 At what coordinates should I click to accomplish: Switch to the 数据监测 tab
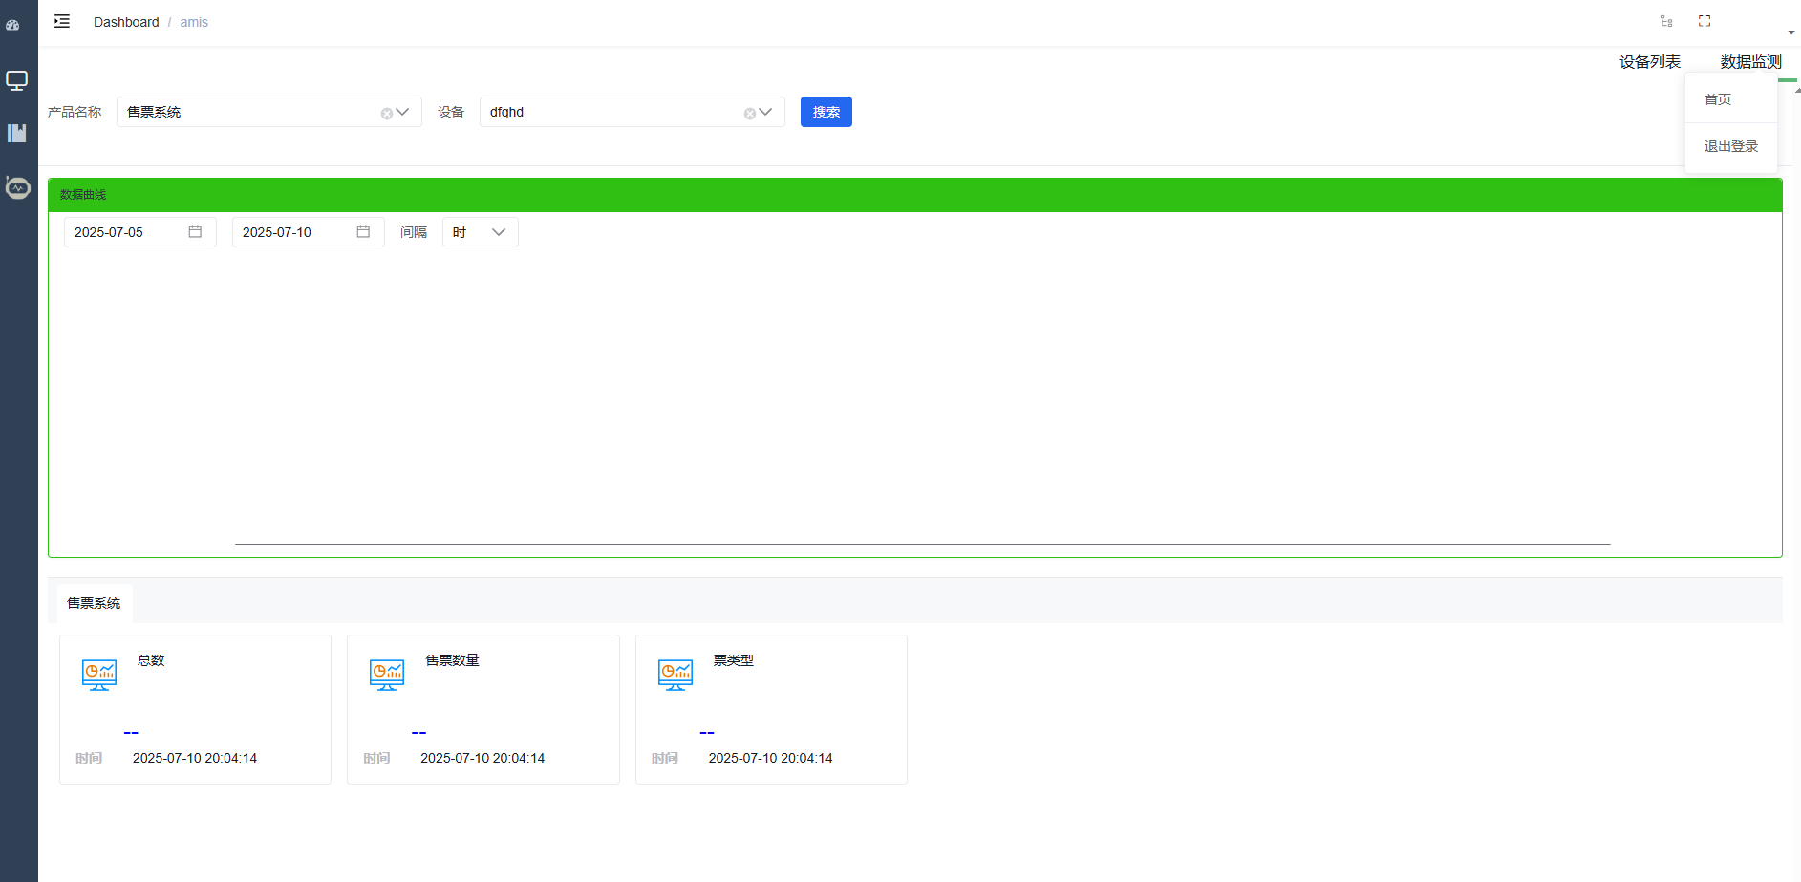(1751, 62)
